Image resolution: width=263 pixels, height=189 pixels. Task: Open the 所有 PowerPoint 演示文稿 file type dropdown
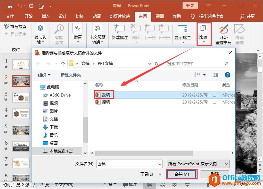click(198, 164)
